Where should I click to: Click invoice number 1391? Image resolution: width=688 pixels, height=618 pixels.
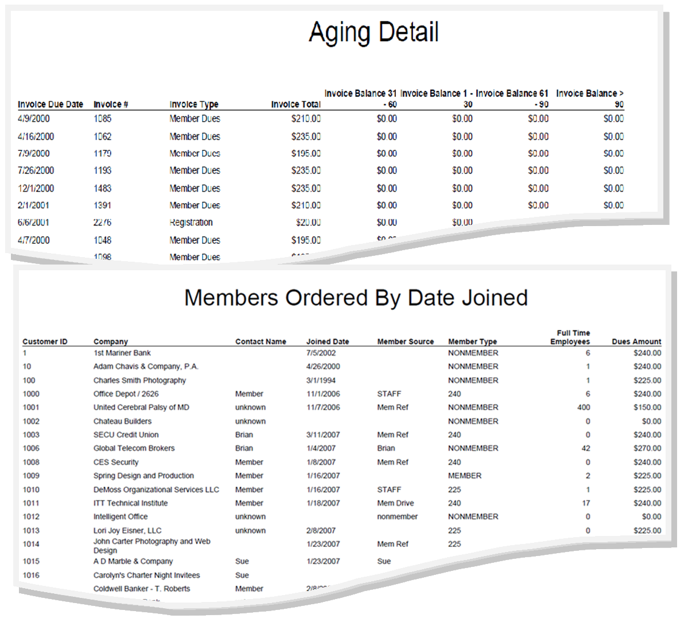[x=102, y=205]
